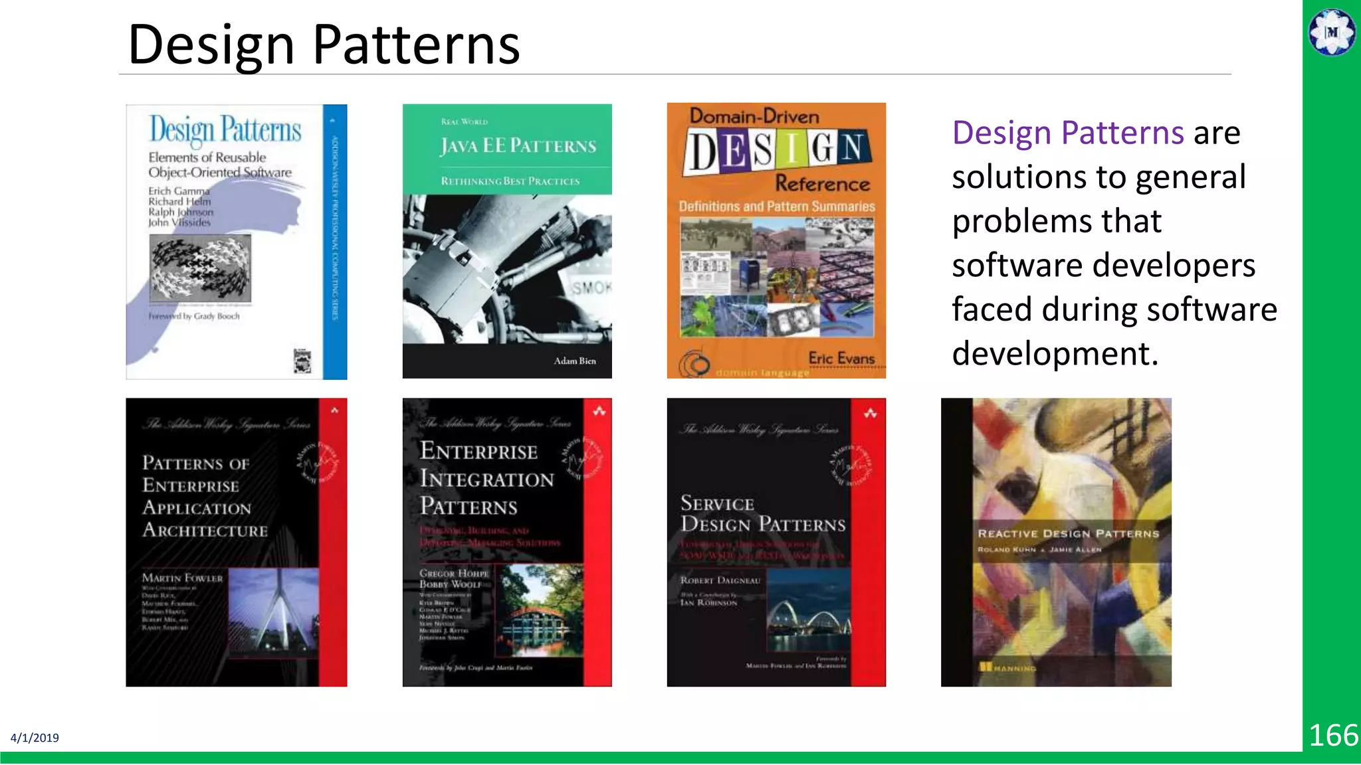Click the text 'faced during software'
This screenshot has height=765, width=1361.
[x=1114, y=309]
